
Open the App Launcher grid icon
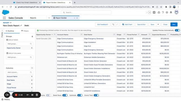click(x=4, y=18)
